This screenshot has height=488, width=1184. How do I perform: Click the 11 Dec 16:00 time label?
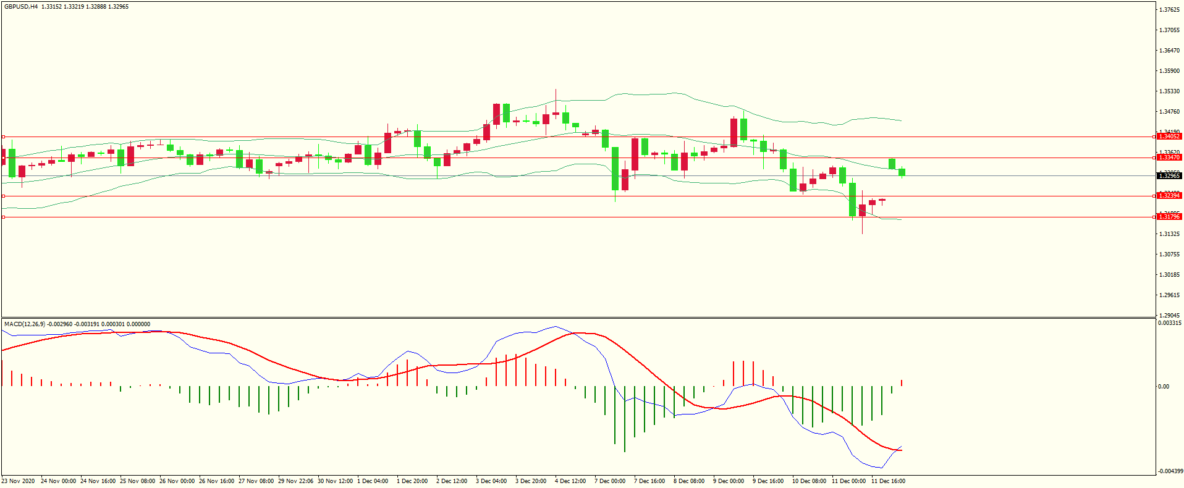[888, 481]
